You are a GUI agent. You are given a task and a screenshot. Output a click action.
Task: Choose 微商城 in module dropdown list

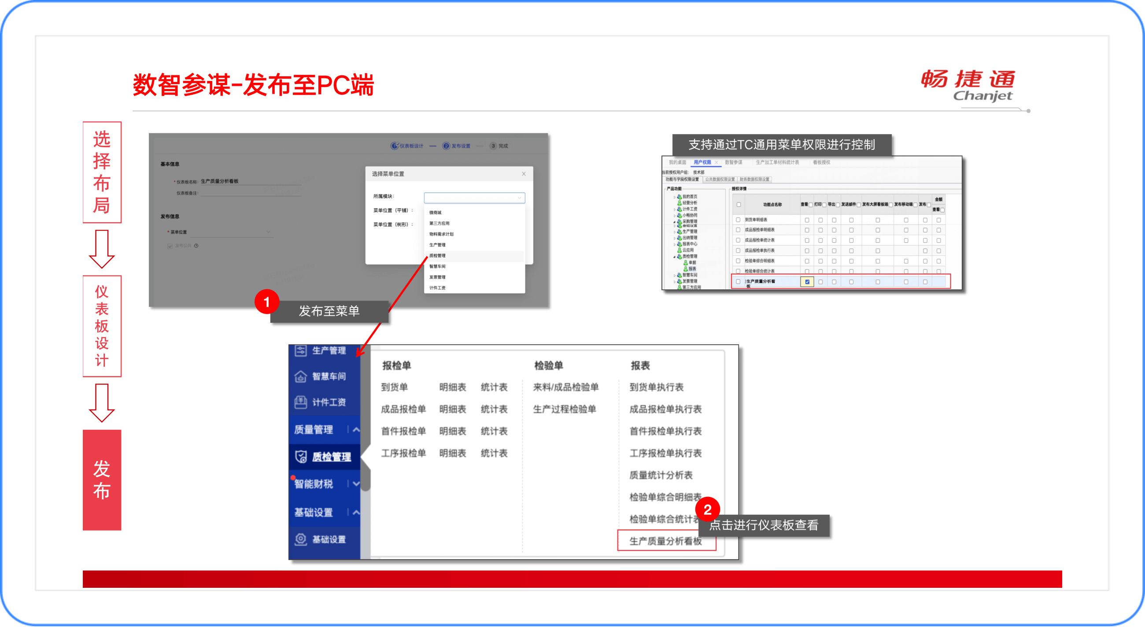click(x=474, y=213)
